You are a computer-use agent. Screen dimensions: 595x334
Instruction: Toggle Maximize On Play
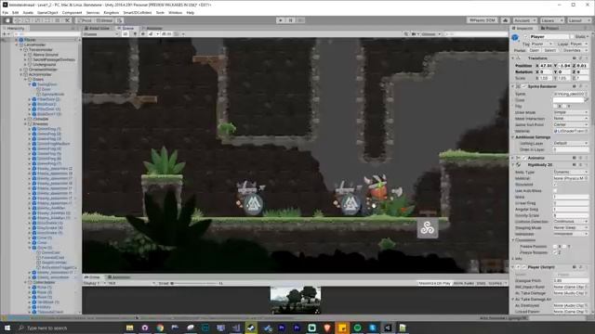(x=434, y=283)
